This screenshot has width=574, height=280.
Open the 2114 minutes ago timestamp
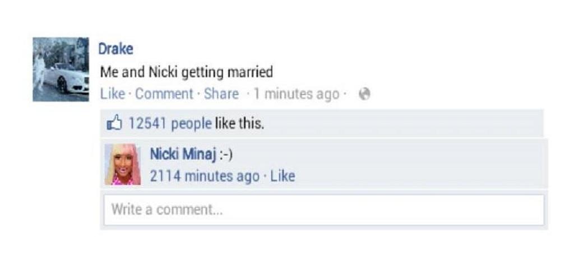click(x=205, y=176)
